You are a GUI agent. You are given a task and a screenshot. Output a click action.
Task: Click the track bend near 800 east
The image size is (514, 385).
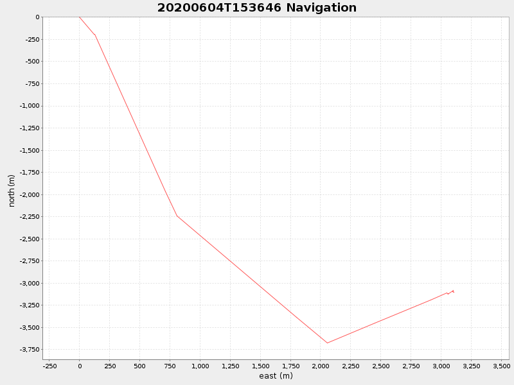click(177, 216)
